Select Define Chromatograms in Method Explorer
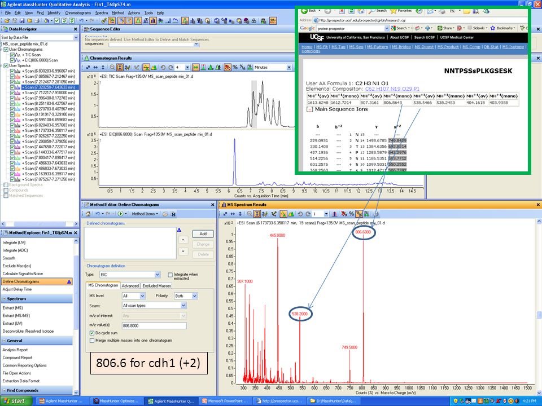This screenshot has height=406, width=542. tap(37, 282)
